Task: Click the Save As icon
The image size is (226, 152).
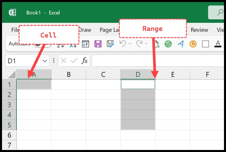Action: [110, 44]
